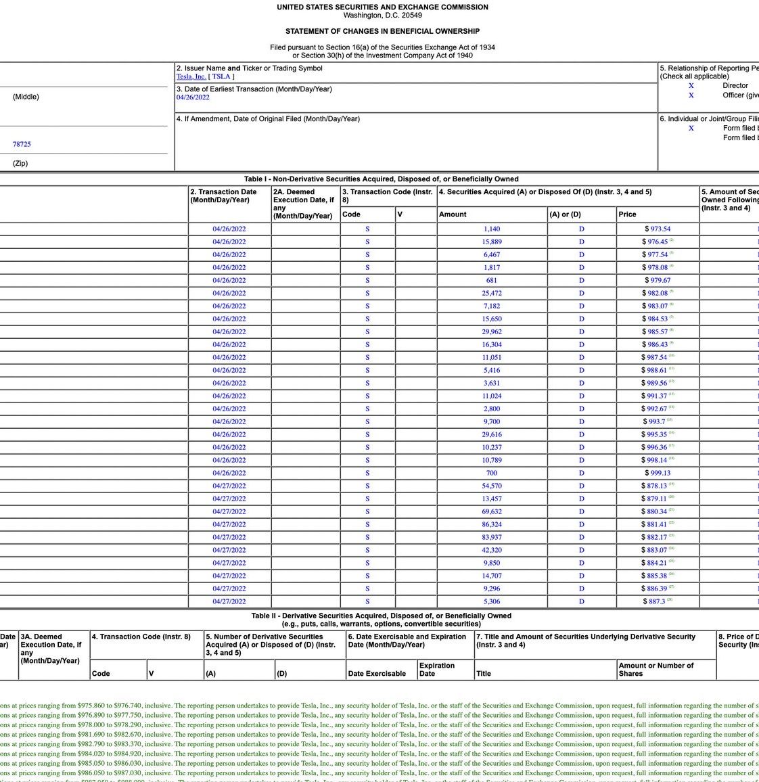The height and width of the screenshot is (782, 759).
Task: Click the price $976.45
Action: point(655,242)
